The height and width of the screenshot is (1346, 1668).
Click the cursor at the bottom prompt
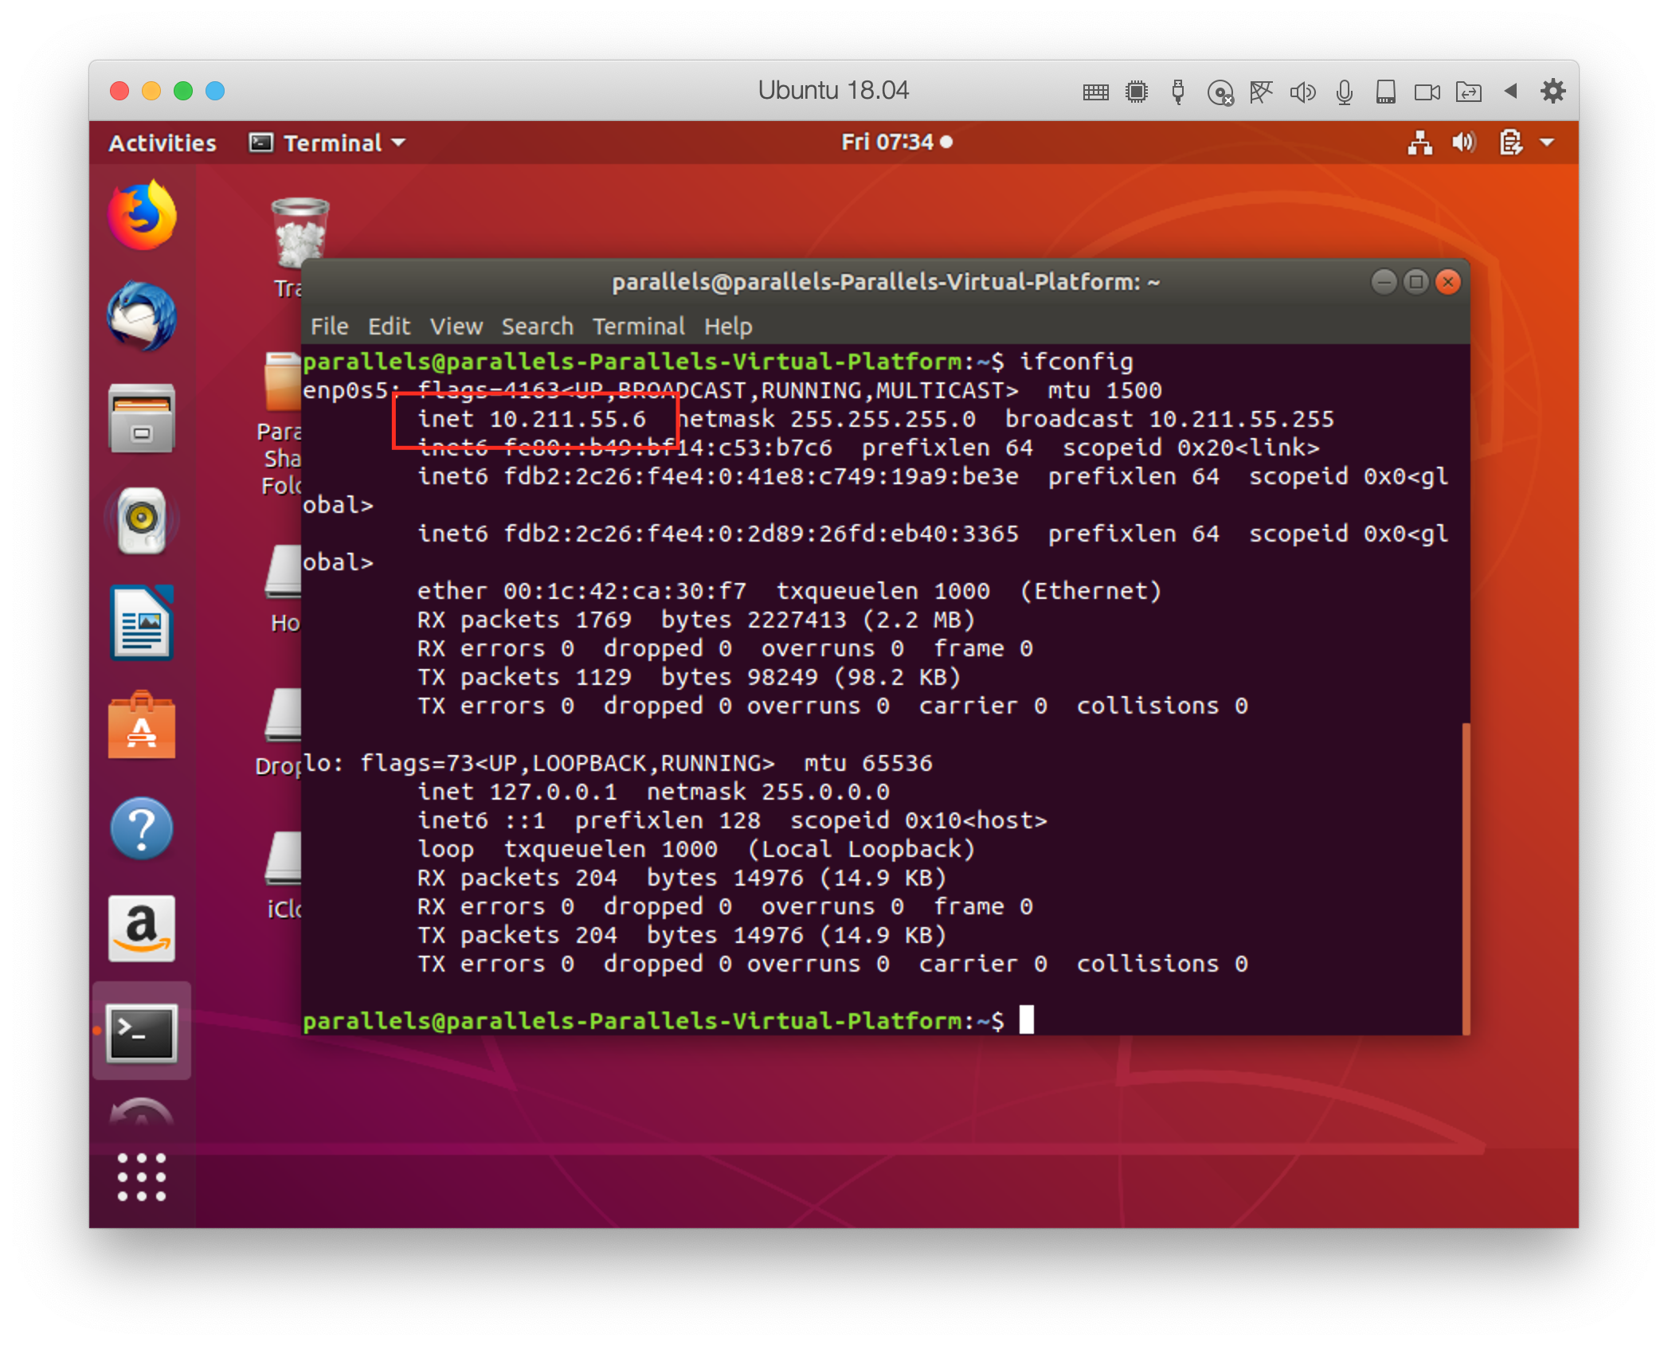pyautogui.click(x=1027, y=1019)
